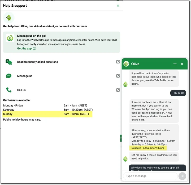Click external link icon in the FAQ row
This screenshot has width=191, height=185.
tap(118, 62)
